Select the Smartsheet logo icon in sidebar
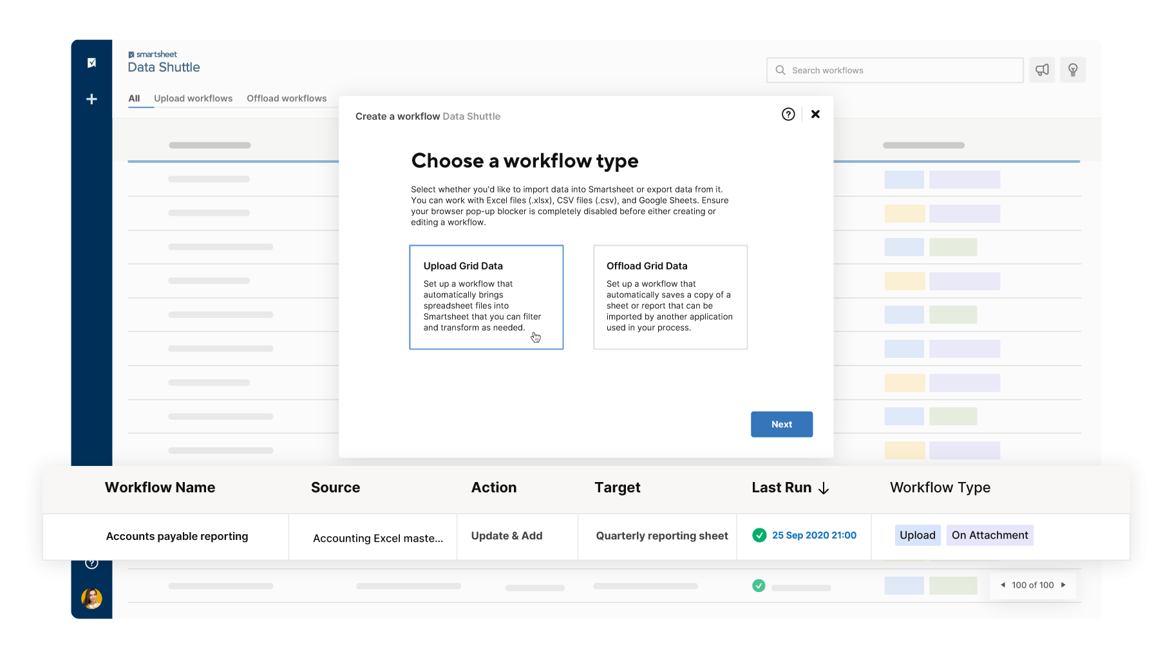The height and width of the screenshot is (659, 1172). pos(92,62)
